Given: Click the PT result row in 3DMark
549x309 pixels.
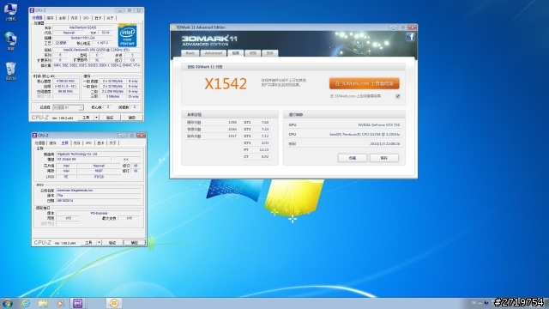Looking at the screenshot, I should coord(256,149).
